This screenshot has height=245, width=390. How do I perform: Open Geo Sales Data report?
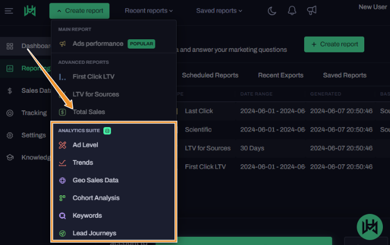[95, 180]
